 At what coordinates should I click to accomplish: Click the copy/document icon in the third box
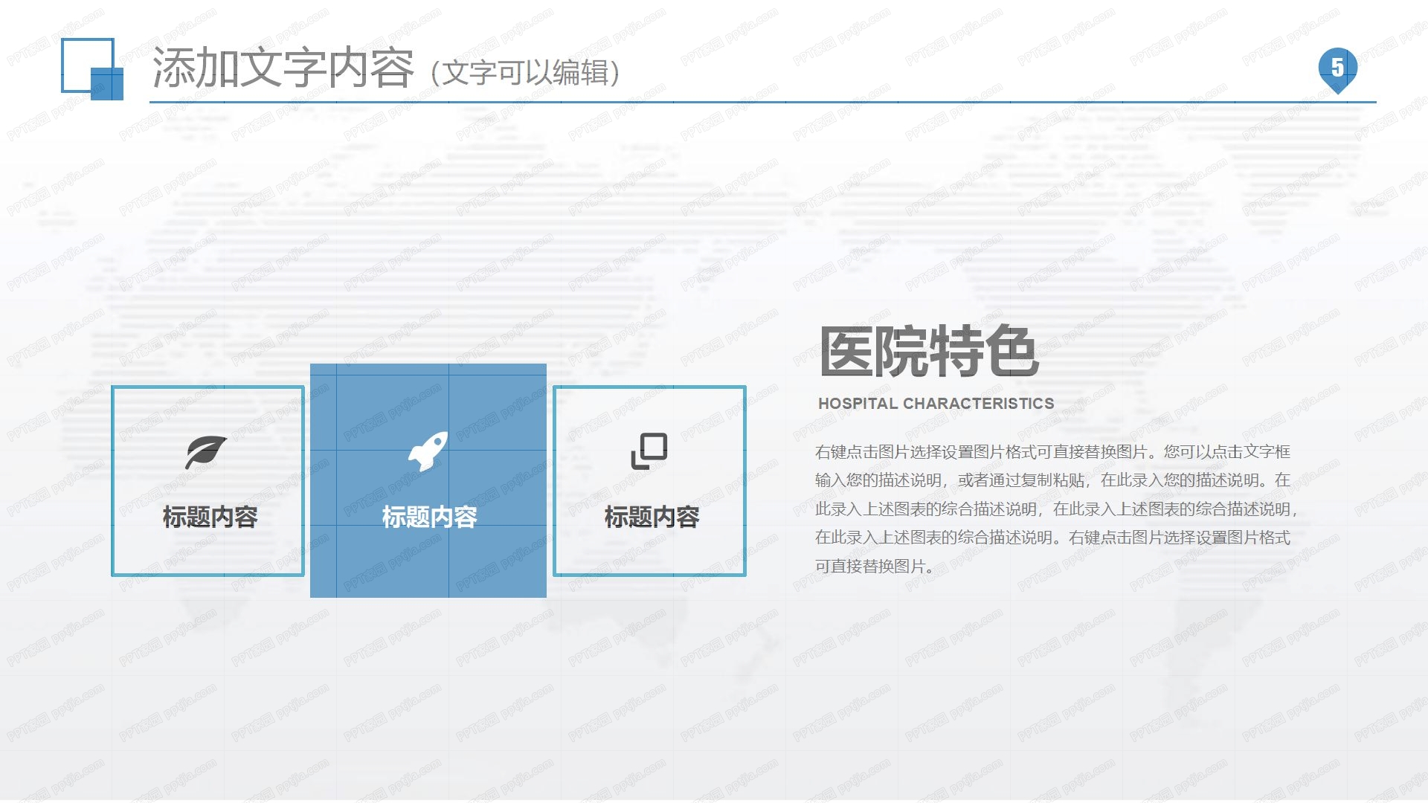pos(649,452)
